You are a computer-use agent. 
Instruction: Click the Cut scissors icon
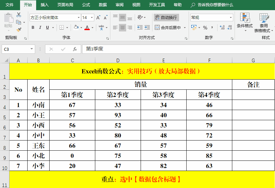pos(19,15)
